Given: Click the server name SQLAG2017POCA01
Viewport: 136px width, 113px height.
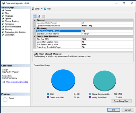Looking at the screenshot, I should click(11, 72).
